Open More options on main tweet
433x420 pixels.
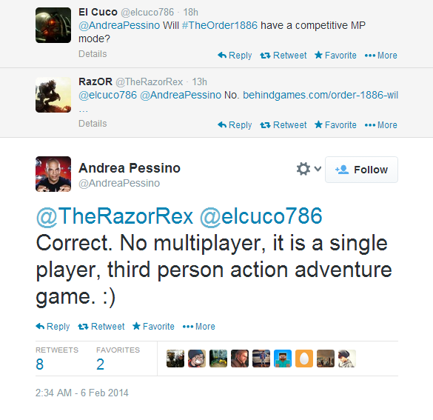tap(199, 327)
